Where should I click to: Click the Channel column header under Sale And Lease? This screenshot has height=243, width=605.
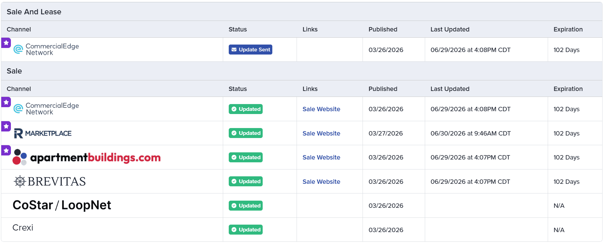coord(19,29)
